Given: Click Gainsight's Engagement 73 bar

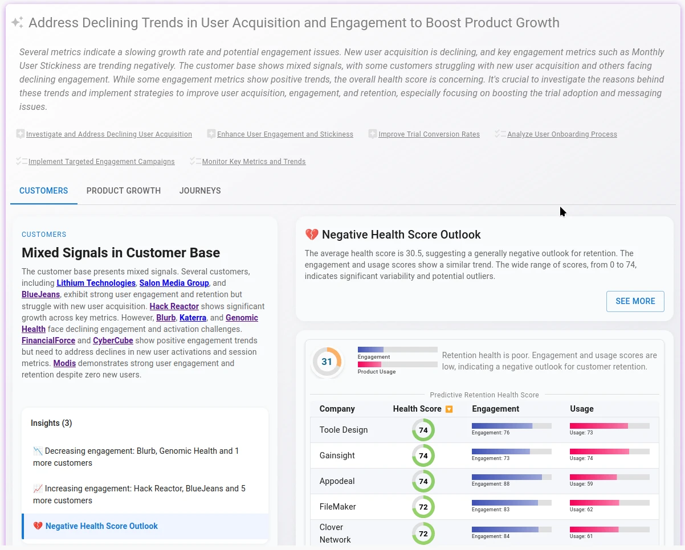Looking at the screenshot, I should point(512,452).
